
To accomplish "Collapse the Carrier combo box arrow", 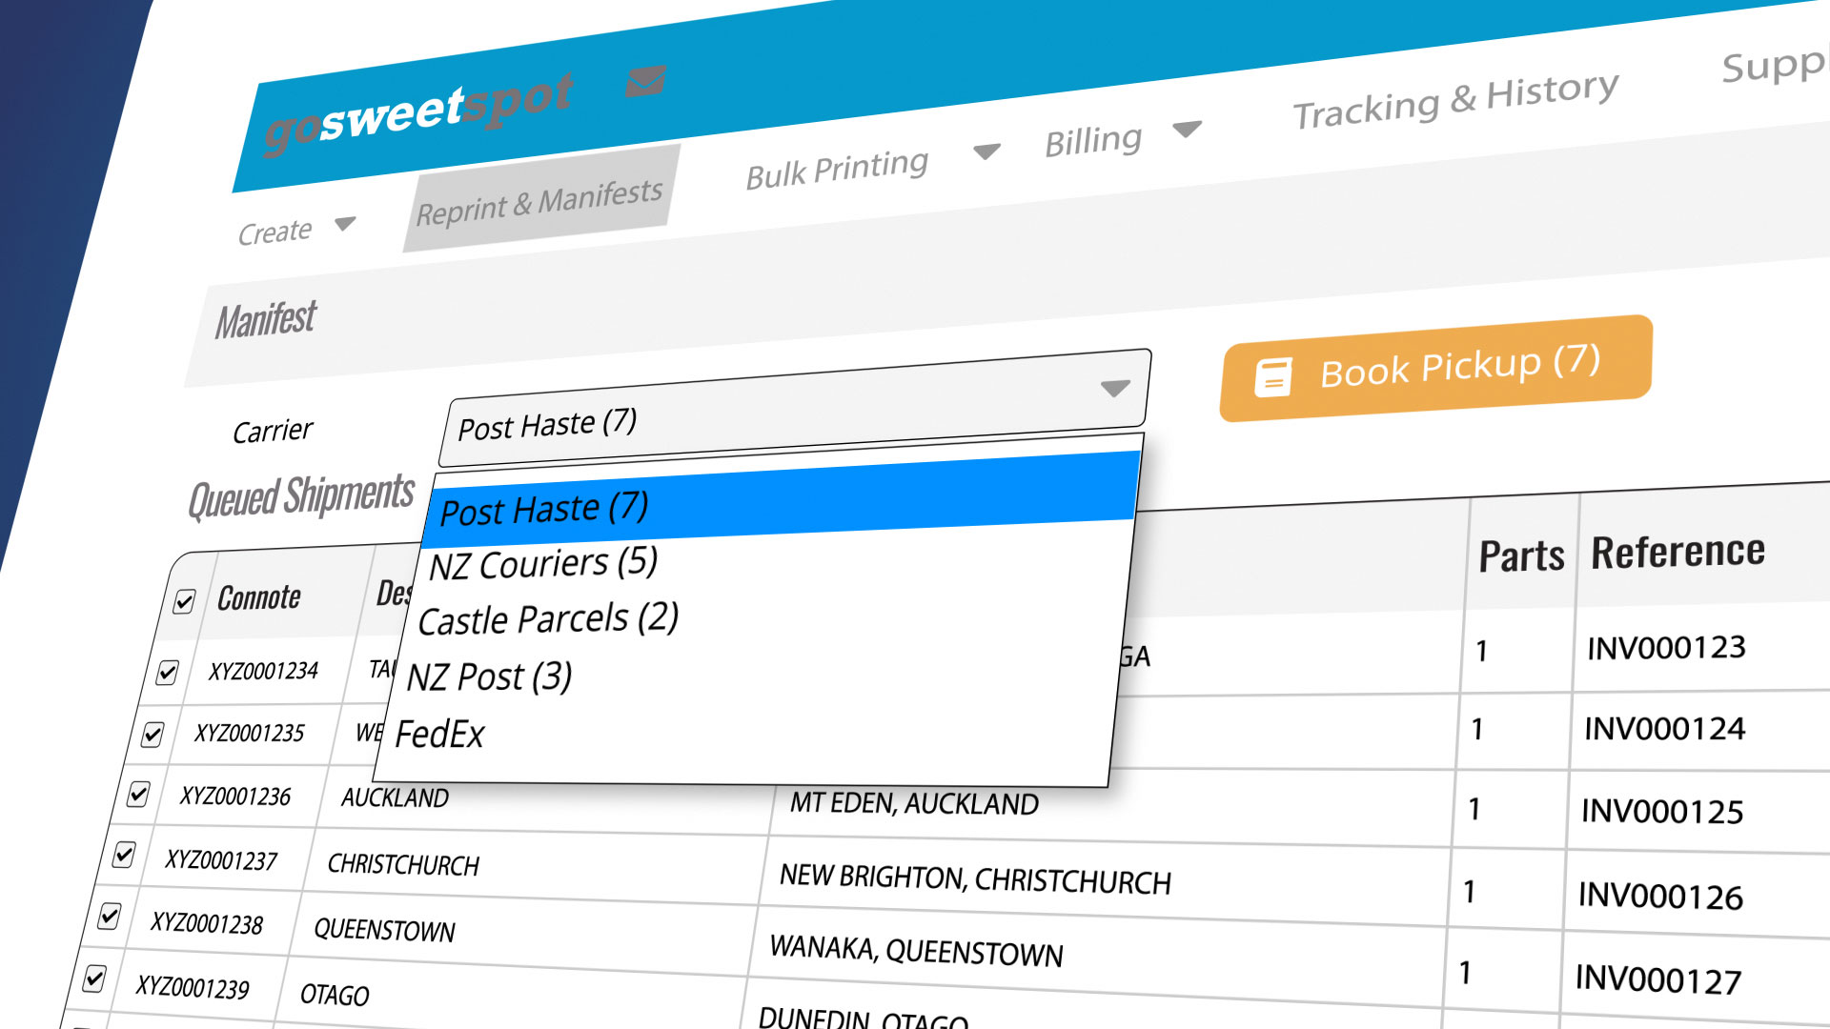I will [1115, 389].
